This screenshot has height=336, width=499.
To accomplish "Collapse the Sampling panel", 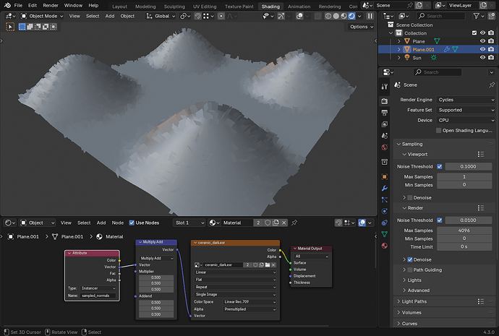I will pyautogui.click(x=411, y=144).
